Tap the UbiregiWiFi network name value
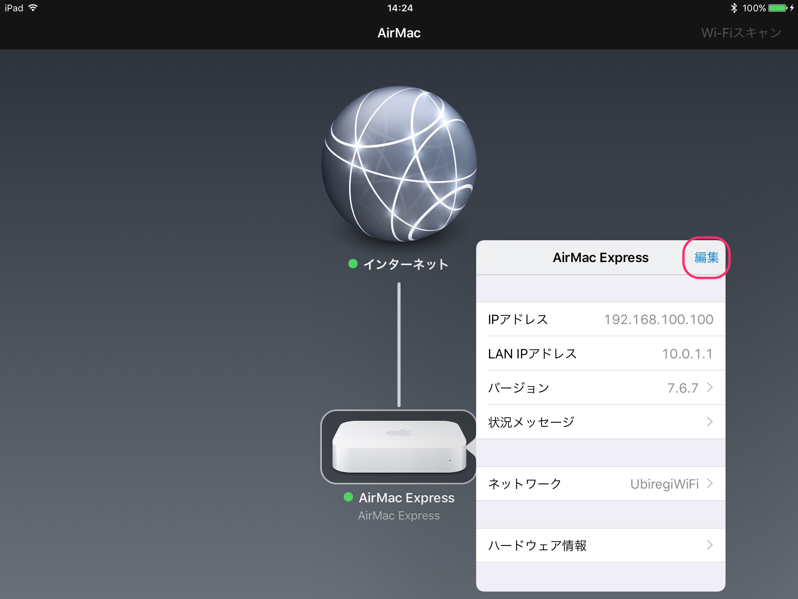The image size is (798, 599). pos(664,484)
